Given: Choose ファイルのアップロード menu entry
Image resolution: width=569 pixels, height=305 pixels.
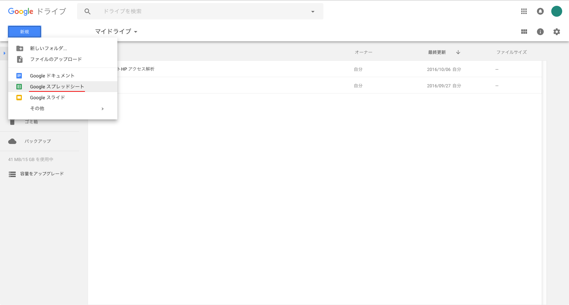Looking at the screenshot, I should click(63, 59).
